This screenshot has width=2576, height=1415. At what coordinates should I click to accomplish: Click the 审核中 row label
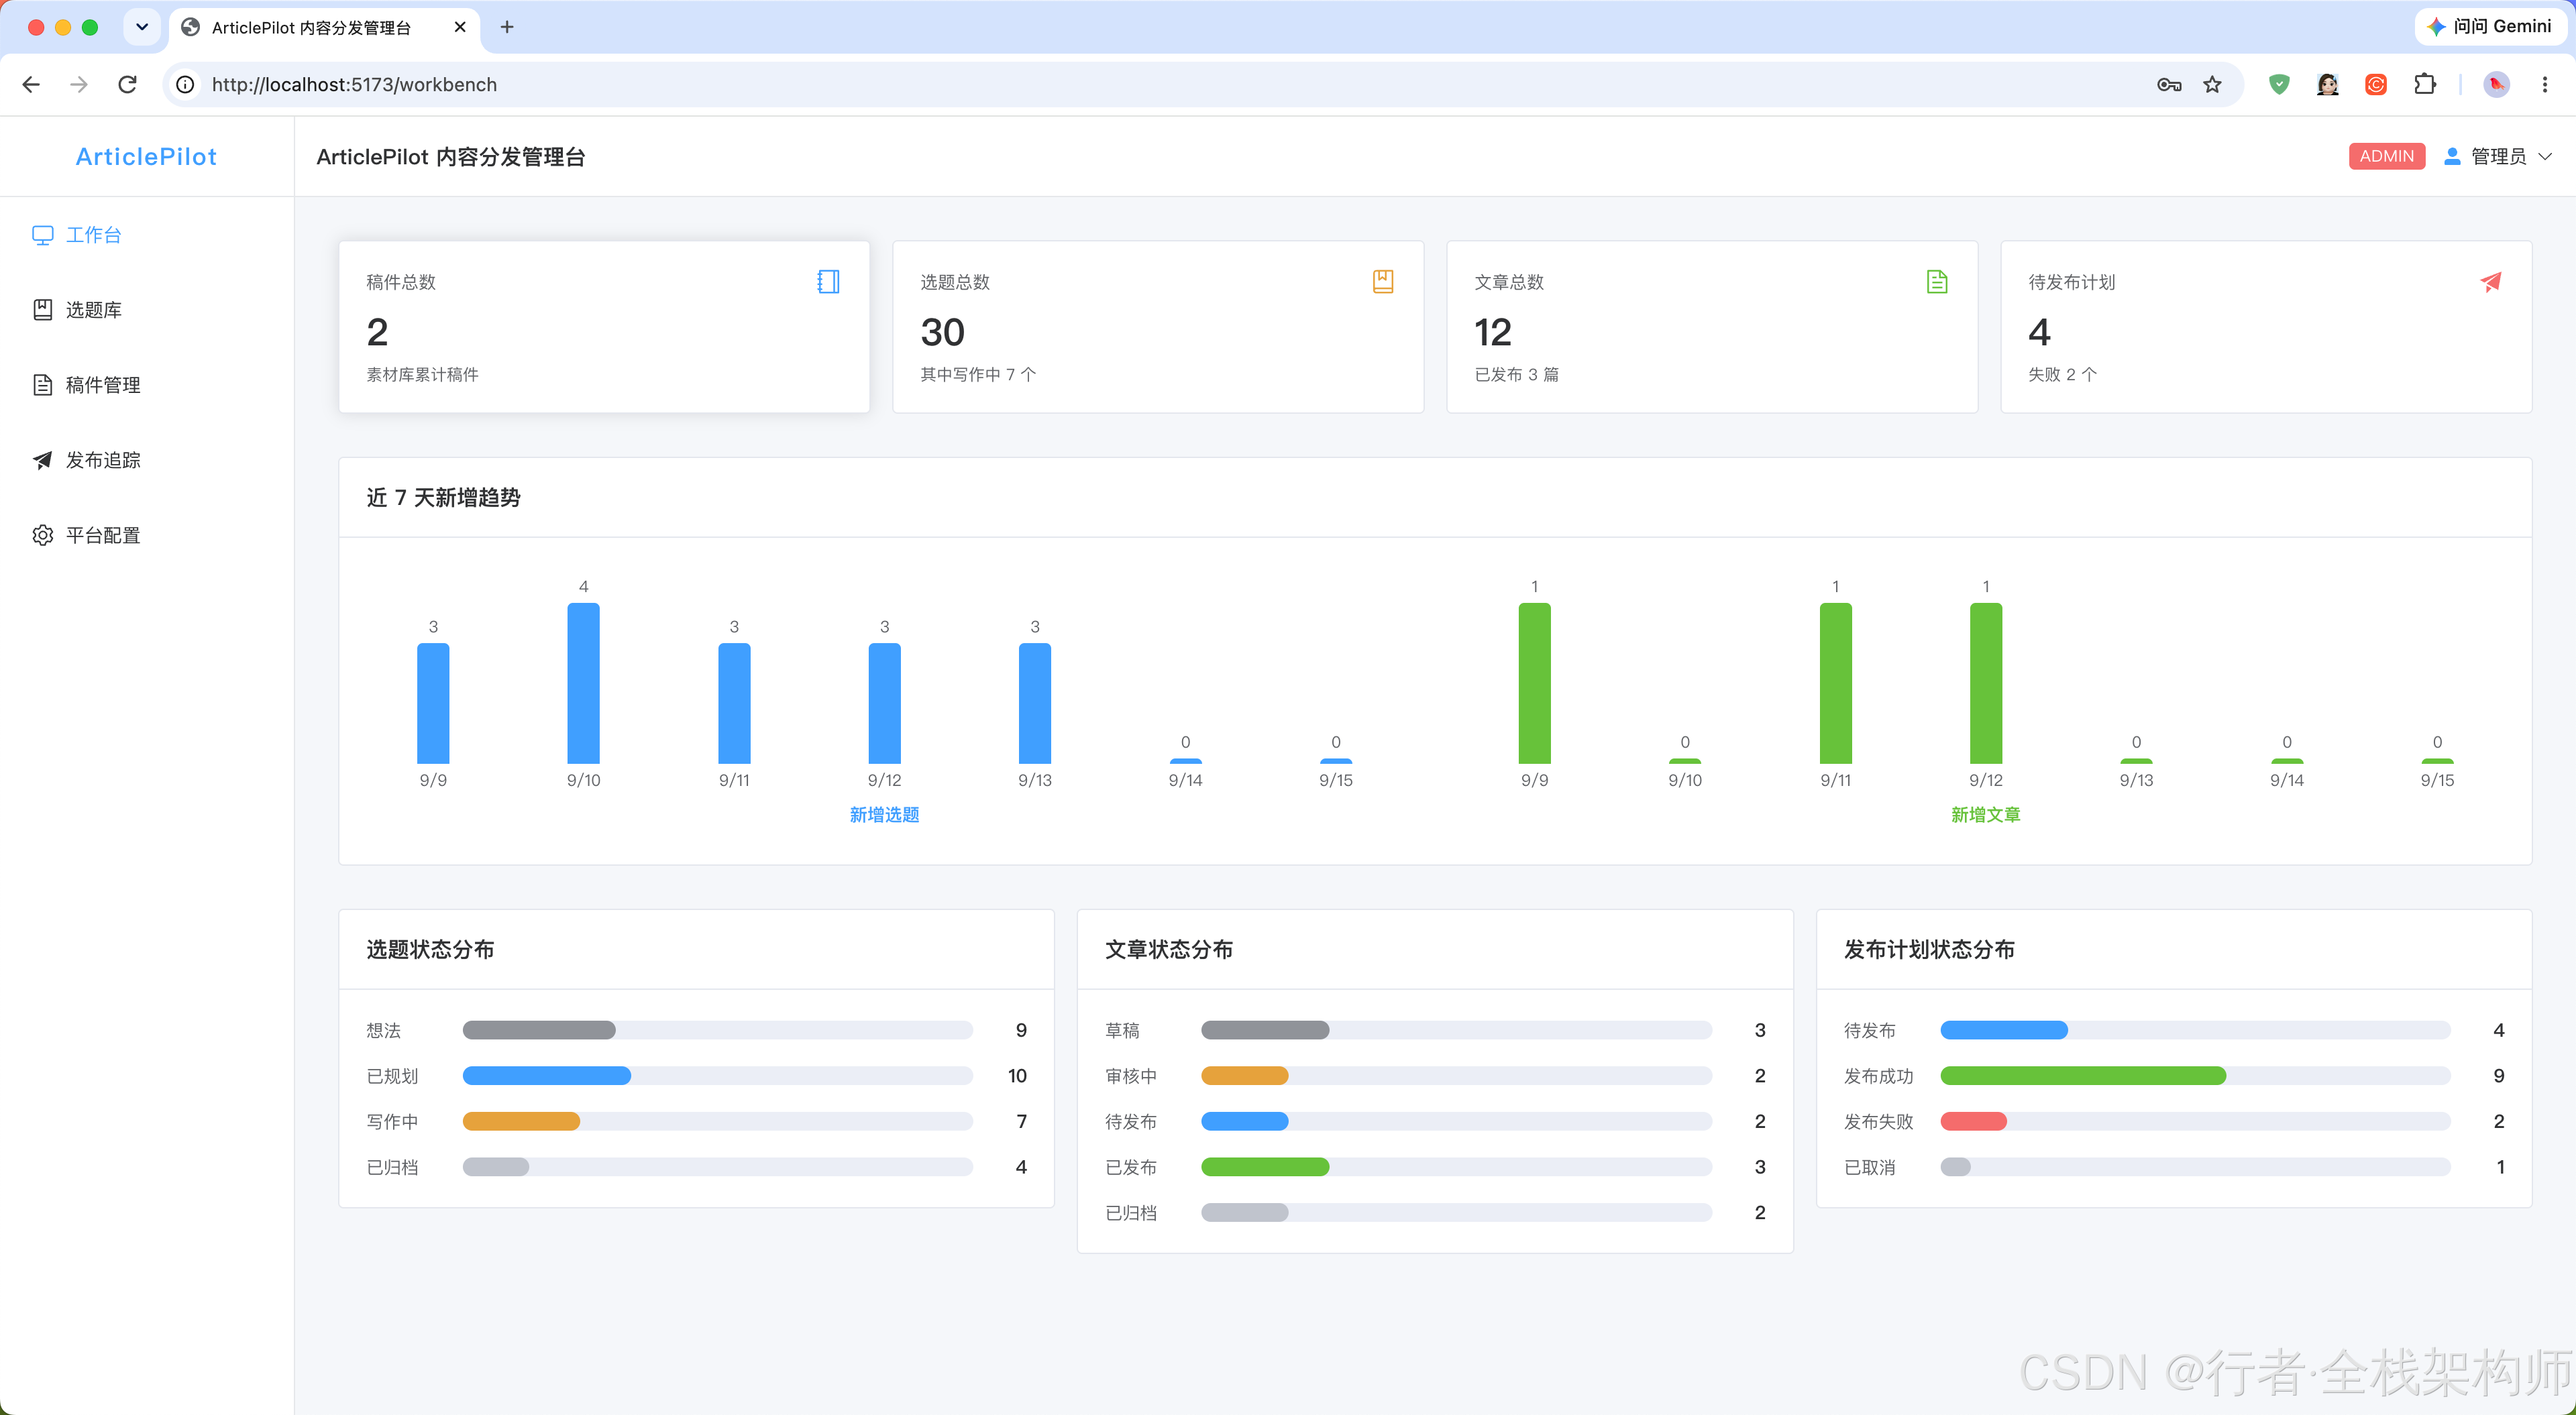[x=1131, y=1077]
